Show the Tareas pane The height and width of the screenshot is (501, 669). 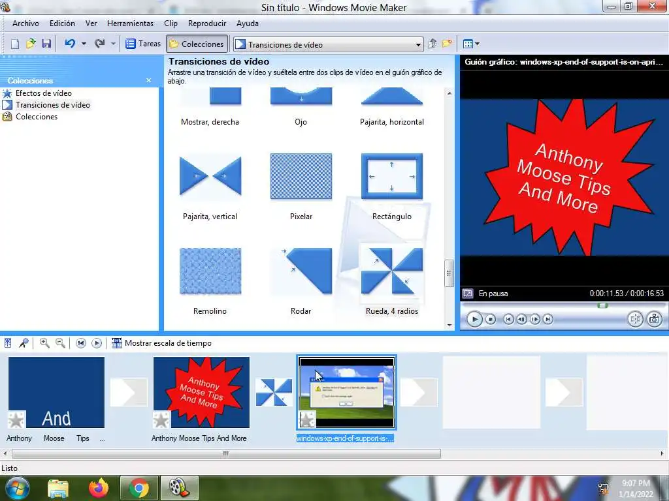(x=143, y=44)
